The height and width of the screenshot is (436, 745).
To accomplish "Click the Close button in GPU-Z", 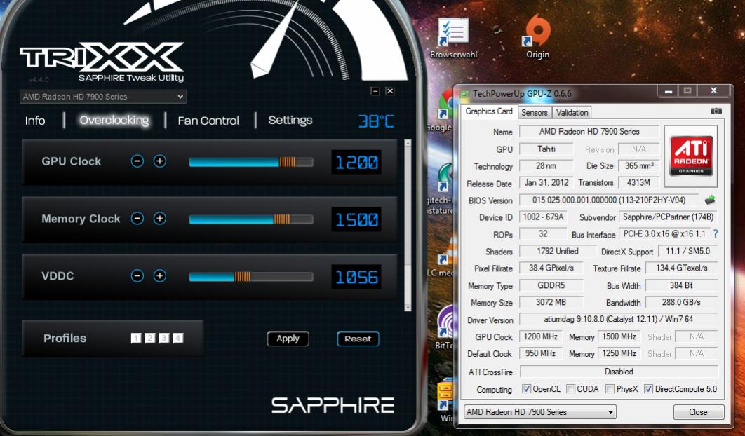I will (x=699, y=411).
